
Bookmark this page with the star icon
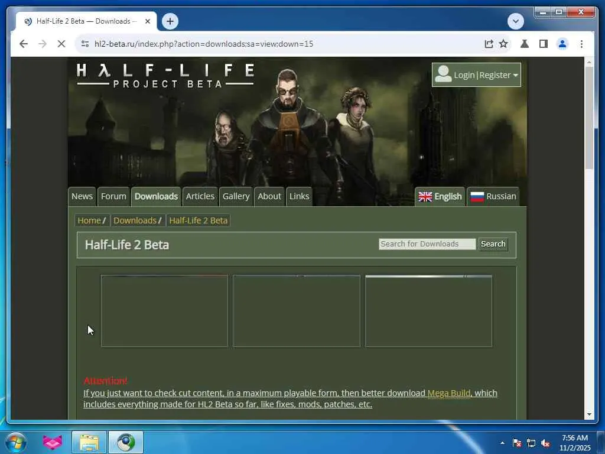(x=503, y=44)
